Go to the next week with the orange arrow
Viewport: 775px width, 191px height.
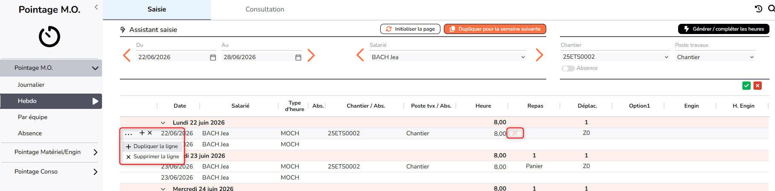tap(311, 55)
